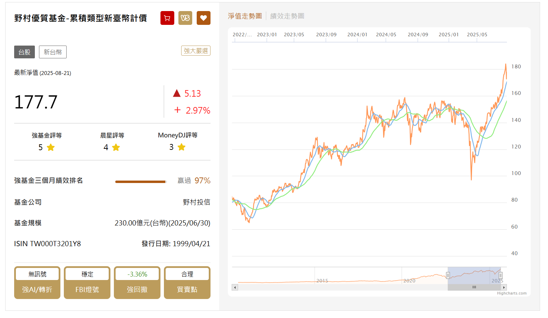Click the 晨星評等 star icon
548x318 pixels.
tap(116, 147)
